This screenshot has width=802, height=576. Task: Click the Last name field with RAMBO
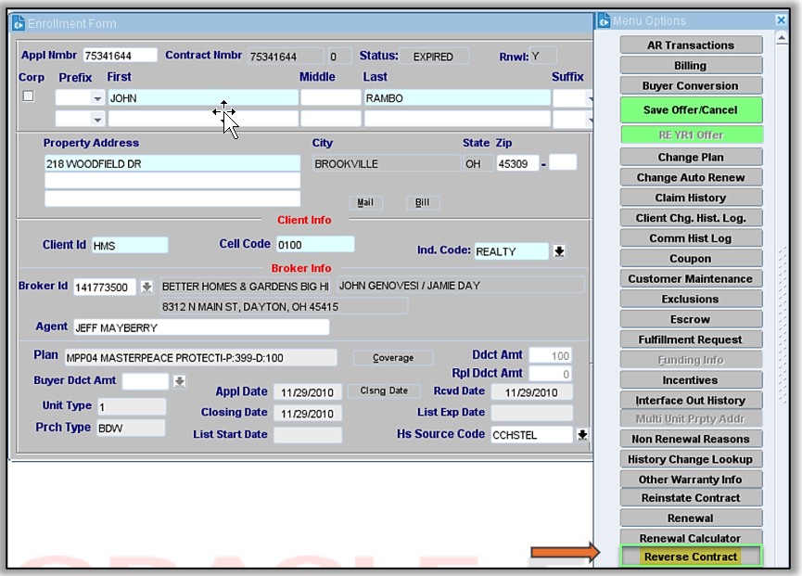coord(457,97)
